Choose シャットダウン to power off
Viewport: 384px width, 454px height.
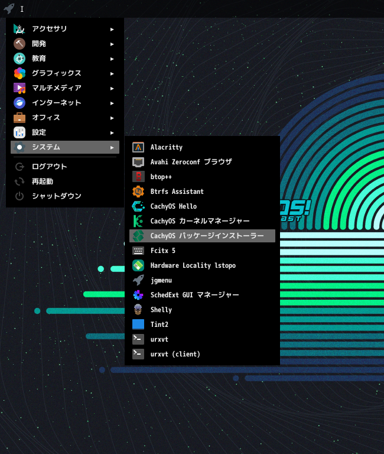(x=65, y=196)
